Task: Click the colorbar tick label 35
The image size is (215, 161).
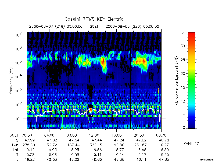Action: coord(183,33)
